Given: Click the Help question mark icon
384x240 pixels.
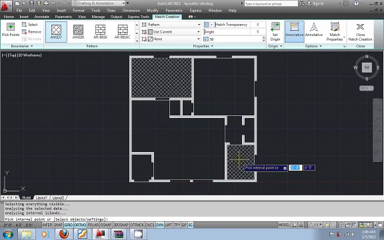Looking at the screenshot, I should [357, 3].
